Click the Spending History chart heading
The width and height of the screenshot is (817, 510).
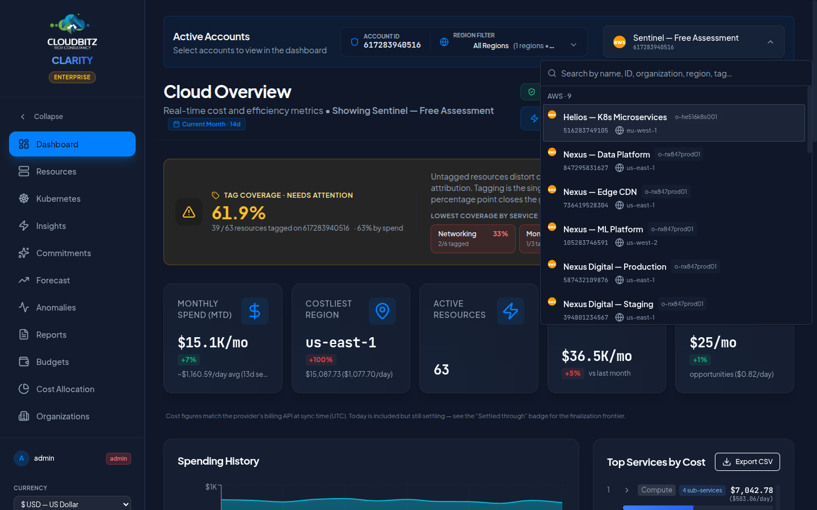(x=218, y=461)
